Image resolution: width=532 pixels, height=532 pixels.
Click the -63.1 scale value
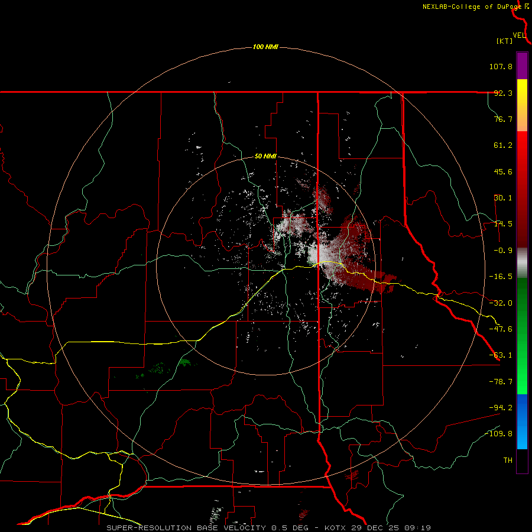click(x=501, y=355)
